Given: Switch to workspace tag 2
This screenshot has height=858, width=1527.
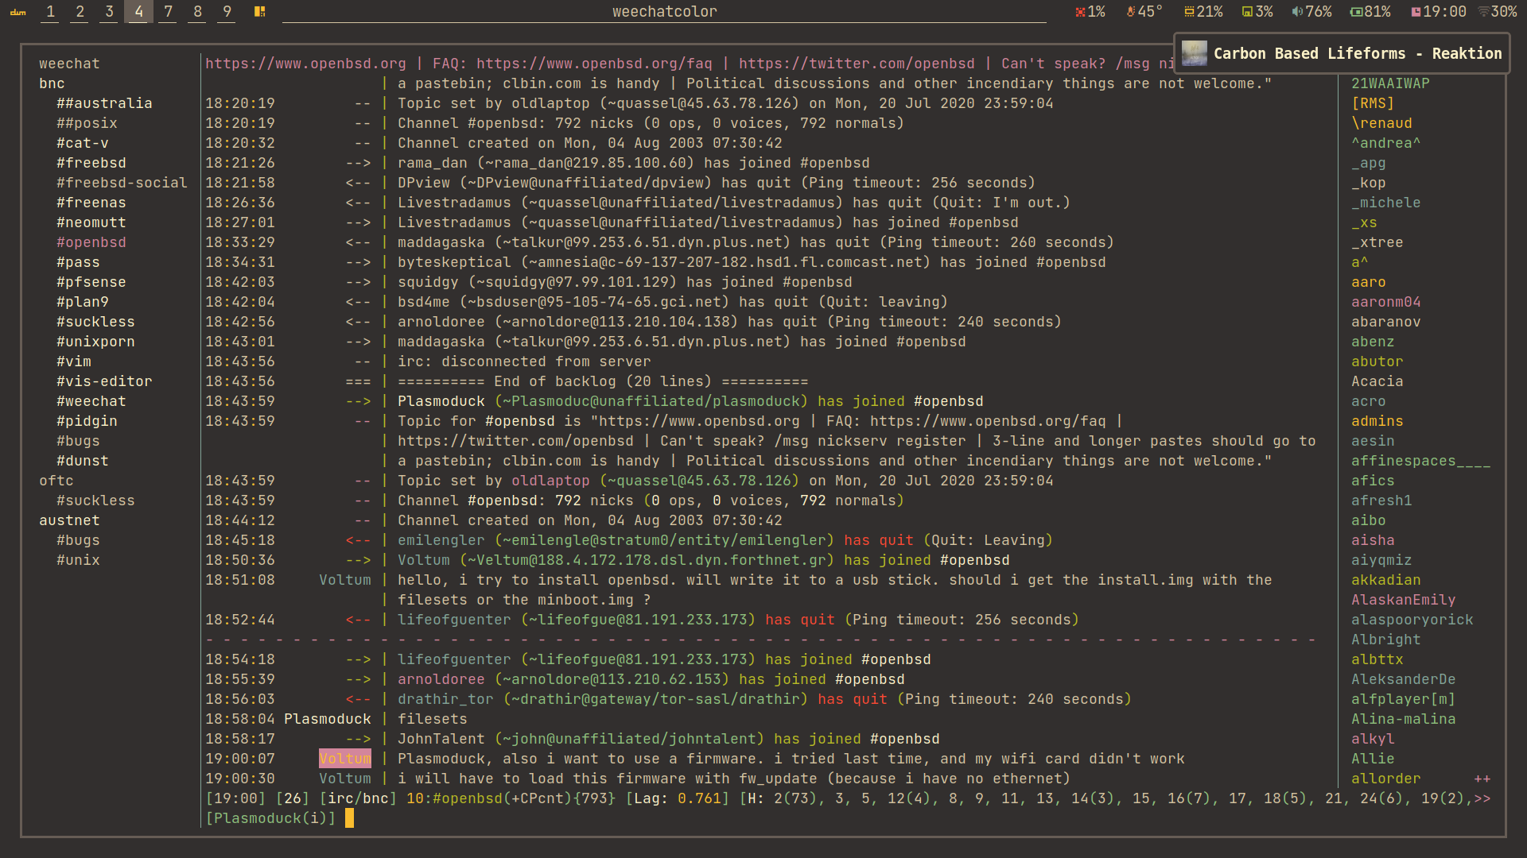Looking at the screenshot, I should click(80, 12).
